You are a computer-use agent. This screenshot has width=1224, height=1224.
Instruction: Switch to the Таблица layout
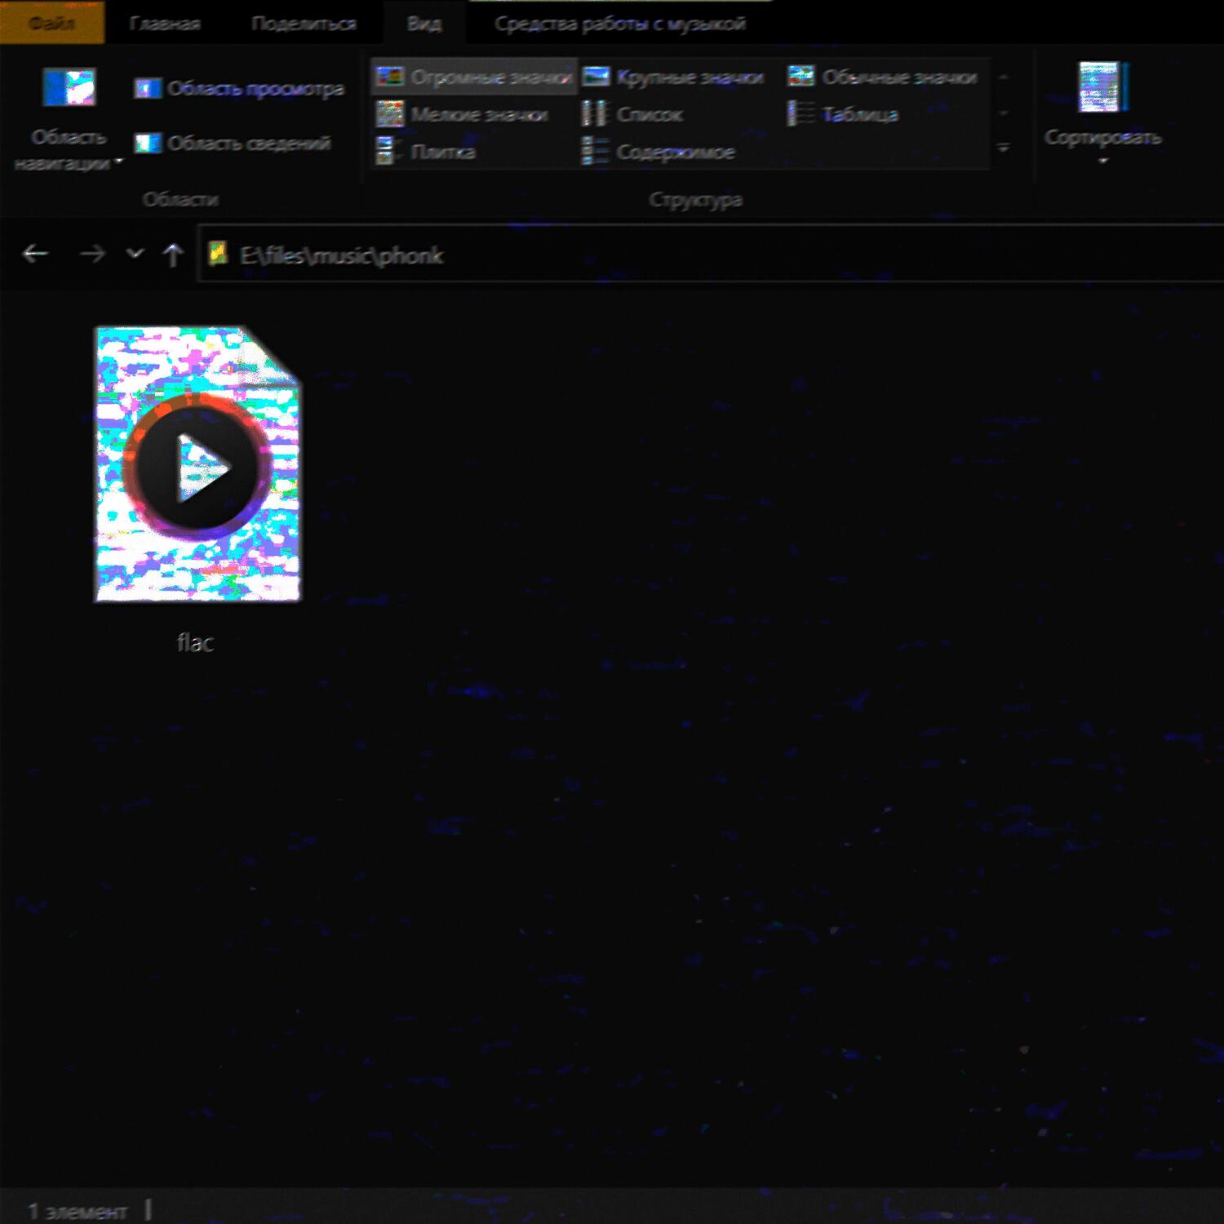point(844,114)
